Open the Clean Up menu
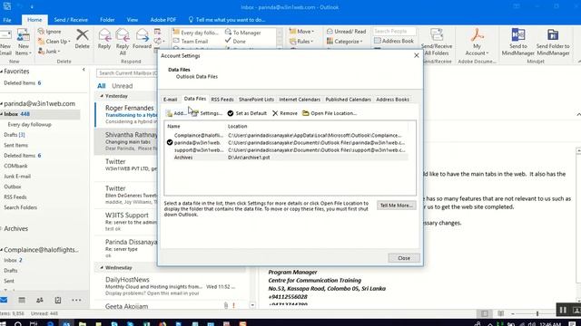This screenshot has width=581, height=326. 54,42
